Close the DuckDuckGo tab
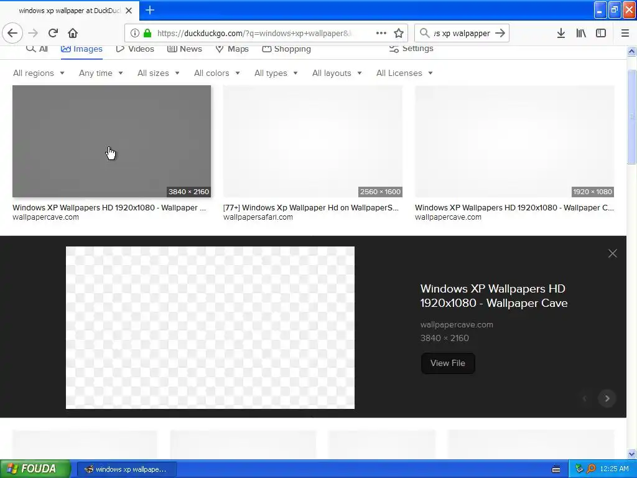 coord(129,11)
